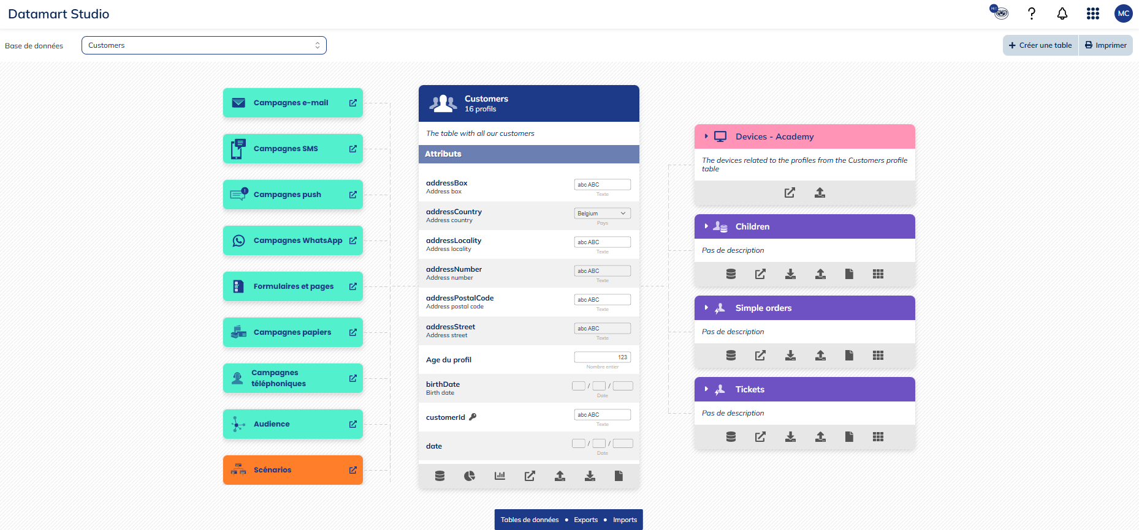Switch to the Imports tab
The image size is (1139, 530).
click(x=625, y=520)
